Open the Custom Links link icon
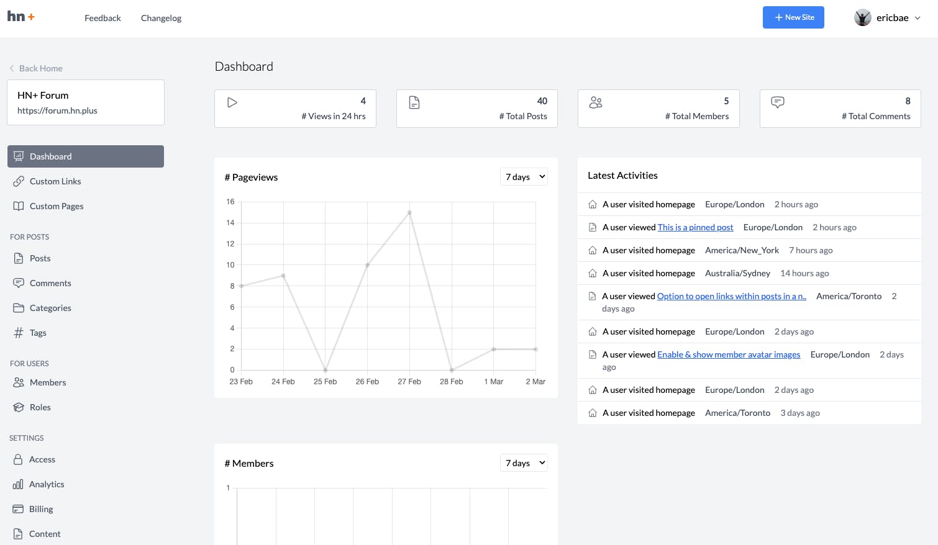The image size is (938, 545). [x=19, y=181]
